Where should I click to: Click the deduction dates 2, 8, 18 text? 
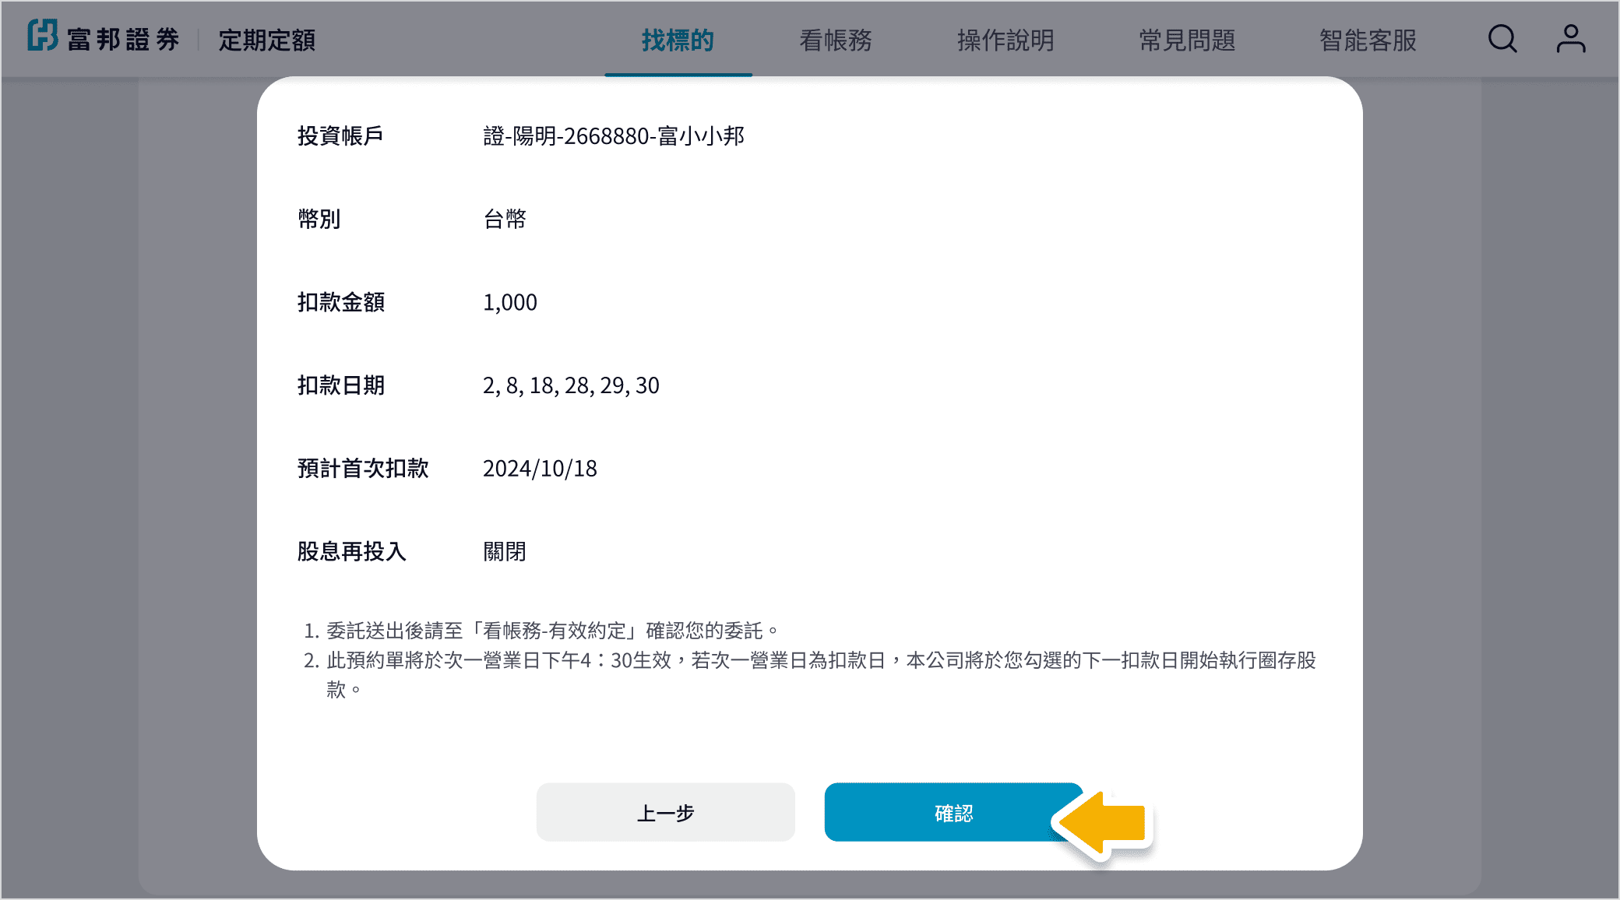pos(570,385)
